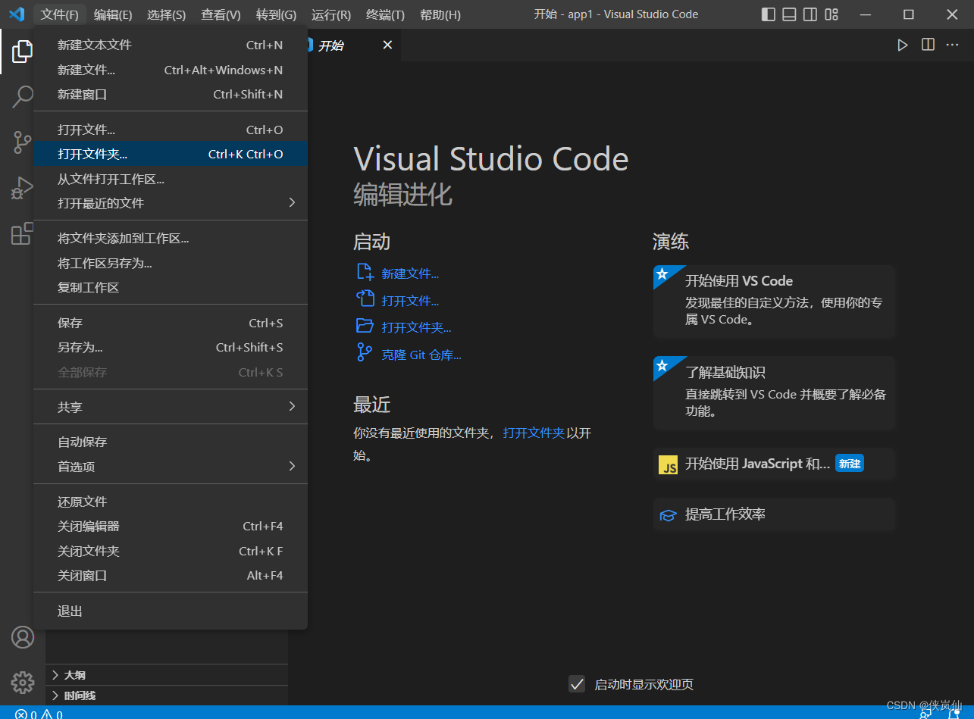
Task: Open the Manage gear icon
Action: [23, 682]
